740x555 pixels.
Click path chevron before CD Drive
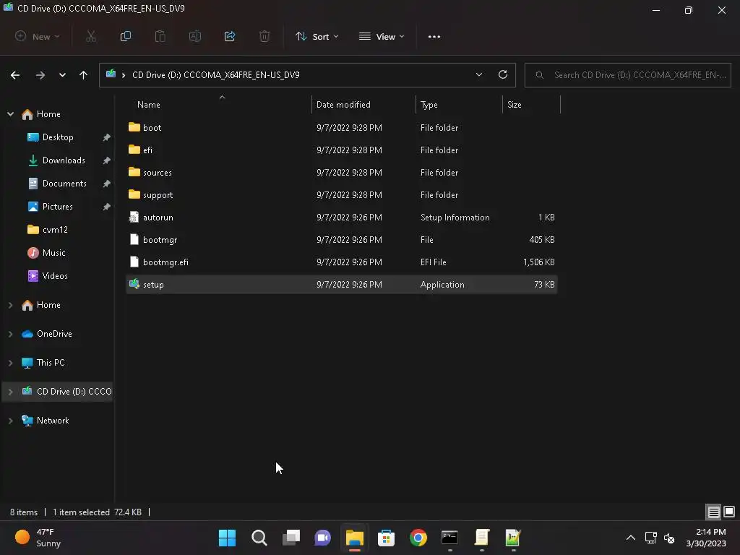pos(124,75)
